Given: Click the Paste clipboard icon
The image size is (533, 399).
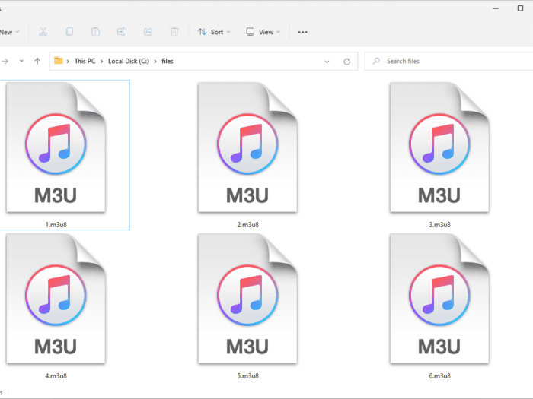Looking at the screenshot, I should [95, 32].
